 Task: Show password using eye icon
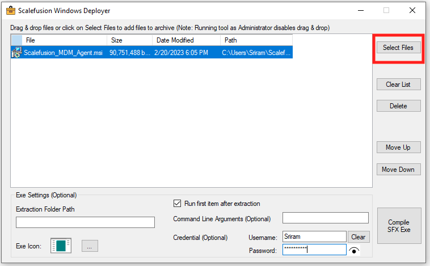(354, 250)
